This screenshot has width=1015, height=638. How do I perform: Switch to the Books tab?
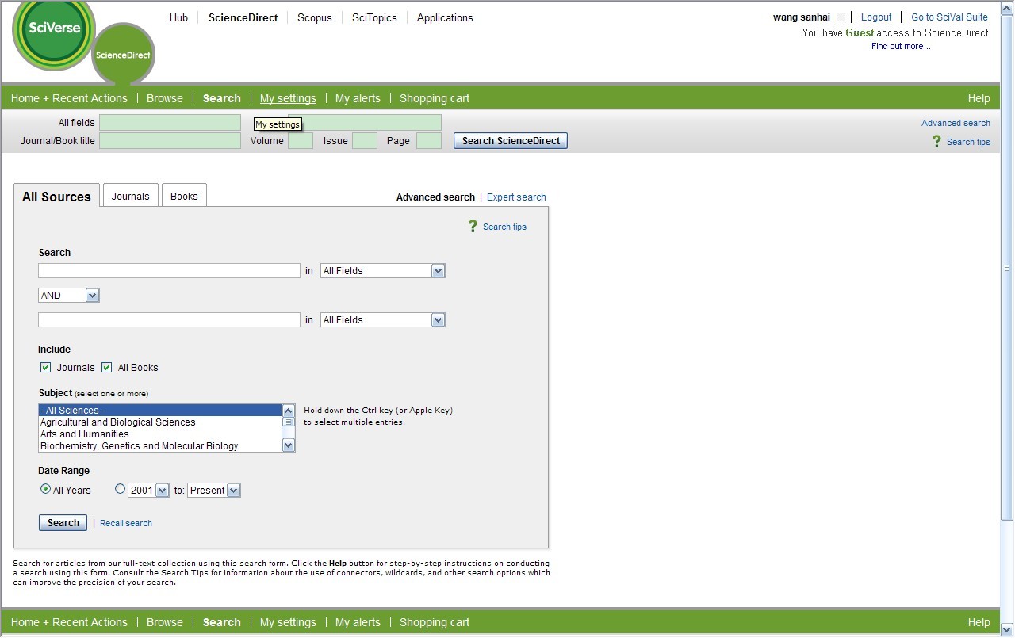click(184, 196)
